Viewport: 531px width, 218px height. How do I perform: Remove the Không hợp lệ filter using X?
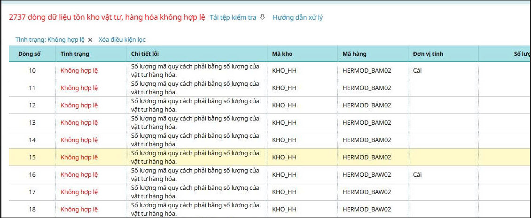(90, 40)
